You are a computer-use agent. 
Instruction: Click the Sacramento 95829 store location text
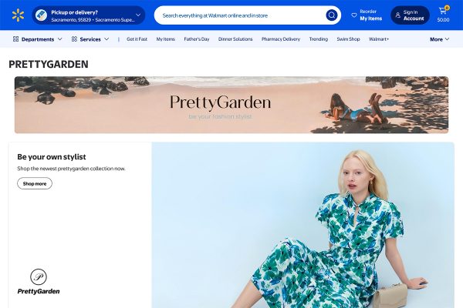point(93,20)
